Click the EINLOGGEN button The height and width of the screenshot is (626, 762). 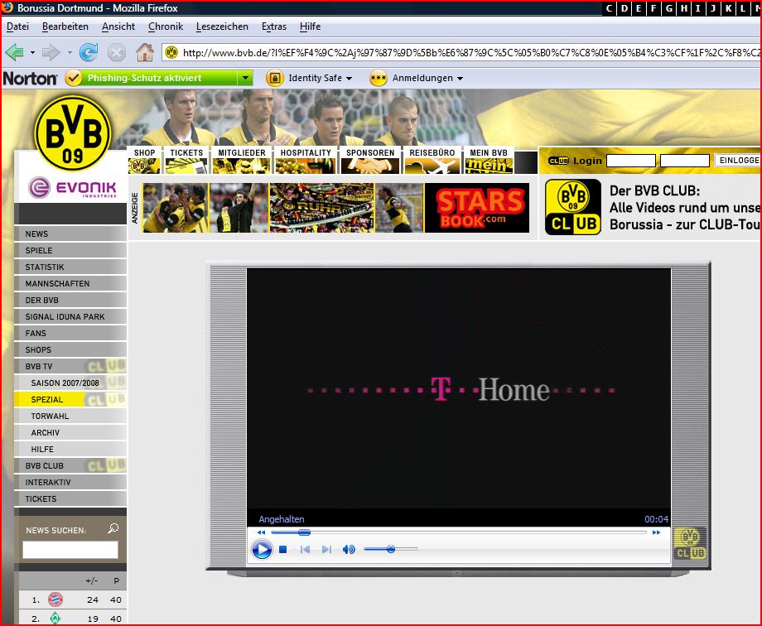[738, 161]
